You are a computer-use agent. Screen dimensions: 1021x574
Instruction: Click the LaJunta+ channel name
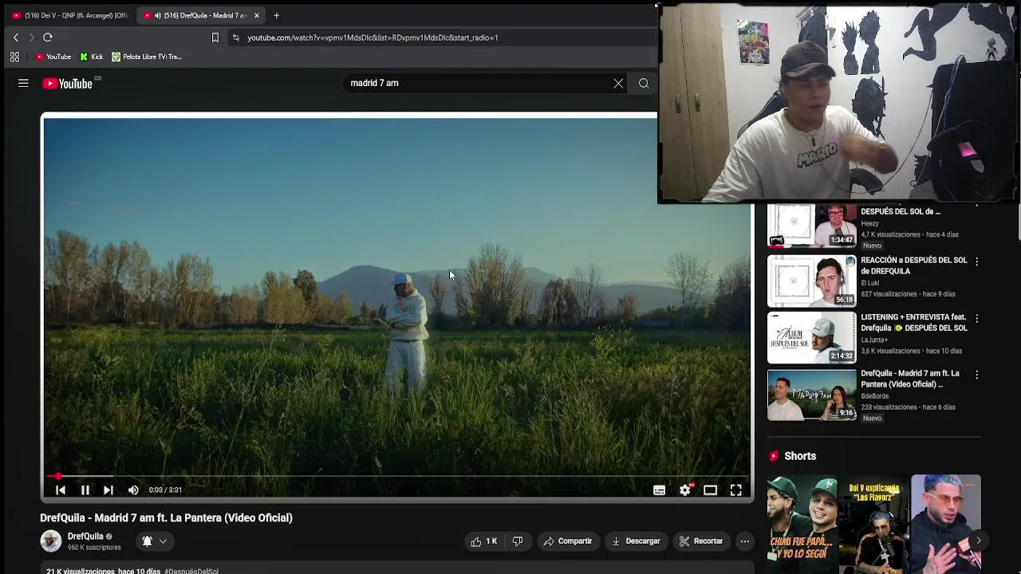pos(874,340)
